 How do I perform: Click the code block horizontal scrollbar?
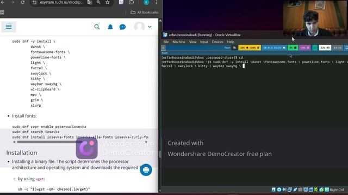(x=49, y=142)
